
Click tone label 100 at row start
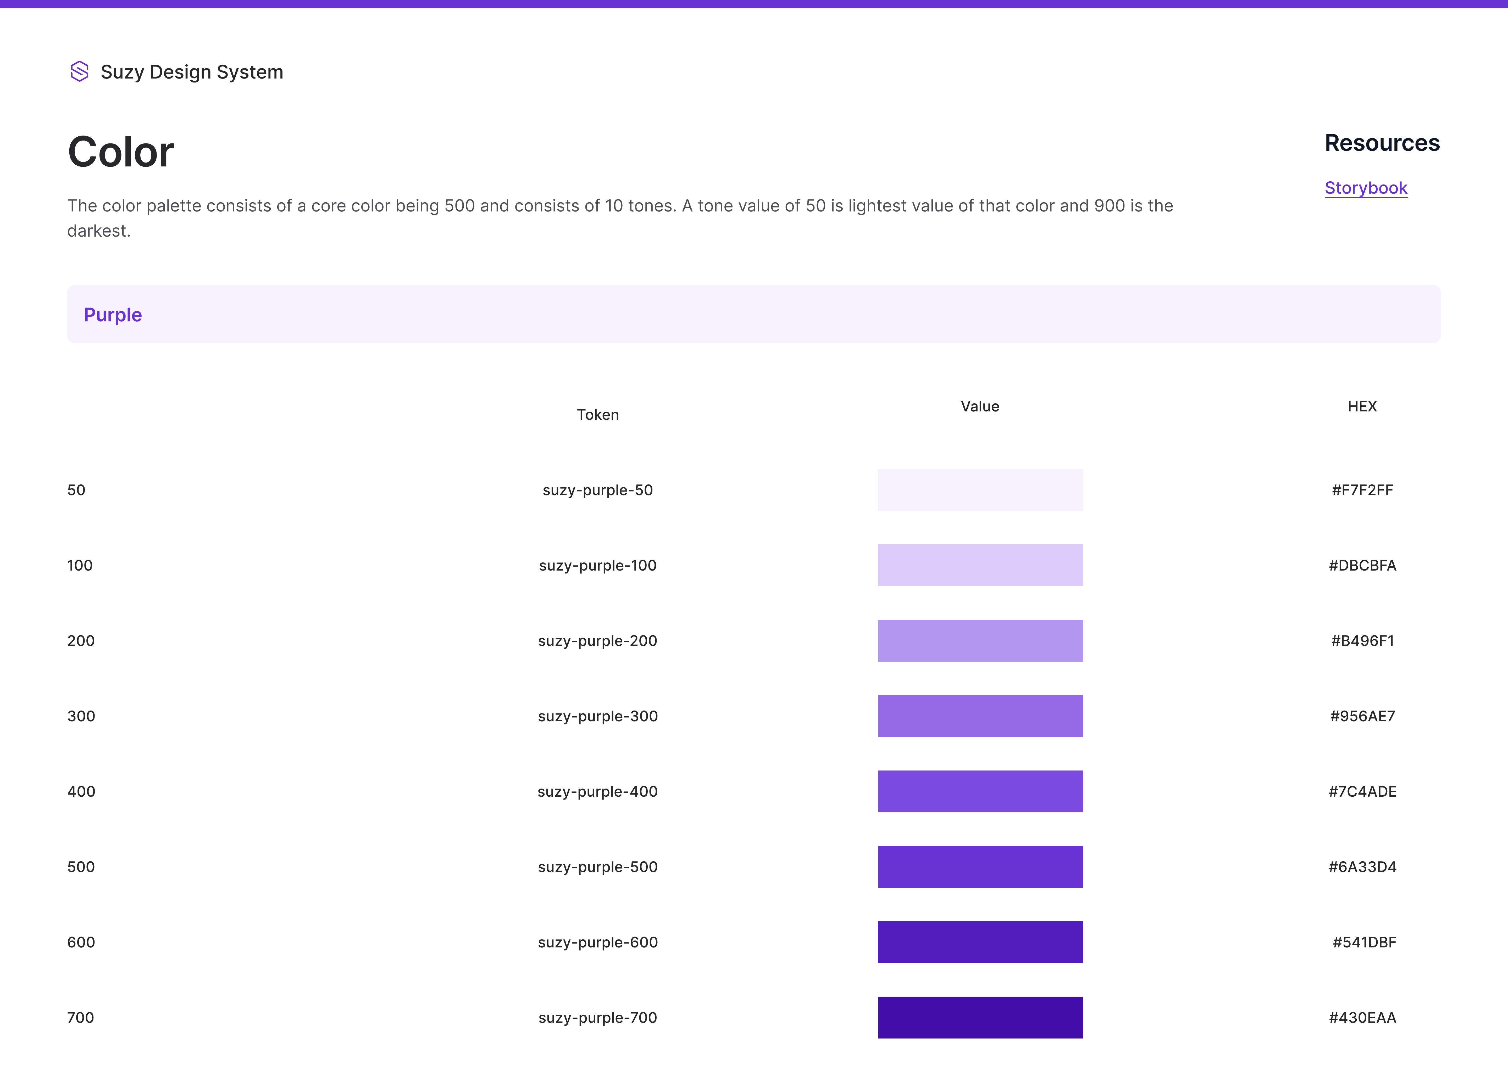[80, 565]
